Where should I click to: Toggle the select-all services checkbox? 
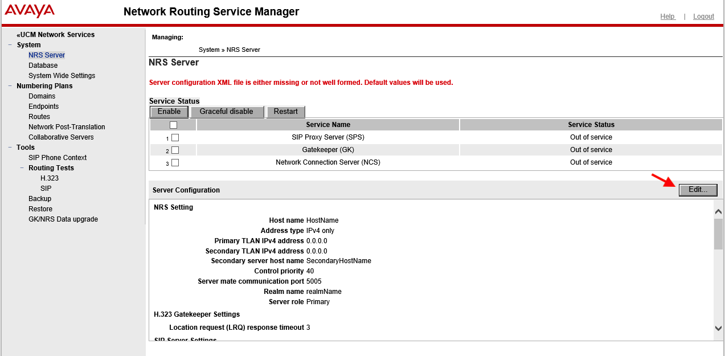click(x=174, y=125)
